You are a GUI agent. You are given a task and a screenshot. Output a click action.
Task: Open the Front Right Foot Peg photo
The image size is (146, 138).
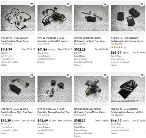pyautogui.click(x=18, y=89)
